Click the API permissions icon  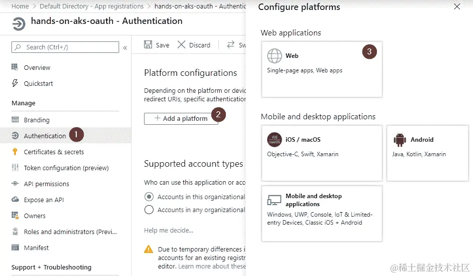pos(15,184)
